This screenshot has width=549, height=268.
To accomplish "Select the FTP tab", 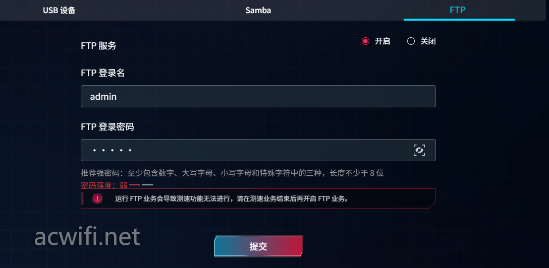I will click(x=458, y=10).
